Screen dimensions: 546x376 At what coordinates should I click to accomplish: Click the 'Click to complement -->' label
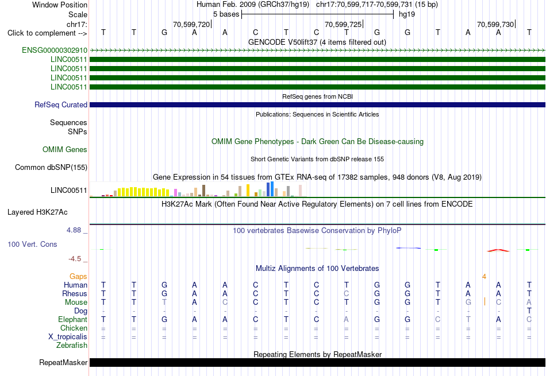[x=47, y=33]
